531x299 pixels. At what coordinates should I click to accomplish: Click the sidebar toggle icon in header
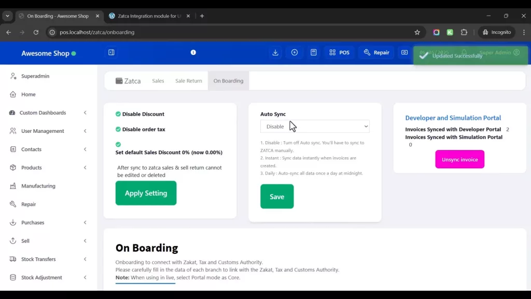coord(111,52)
